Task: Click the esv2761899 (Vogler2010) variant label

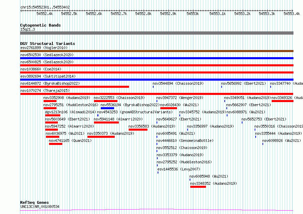Action: click(44, 48)
